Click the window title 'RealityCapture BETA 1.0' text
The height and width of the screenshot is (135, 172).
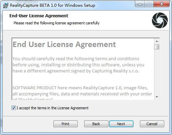(x=52, y=5)
